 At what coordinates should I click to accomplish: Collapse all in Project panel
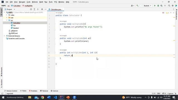(x=38, y=9)
